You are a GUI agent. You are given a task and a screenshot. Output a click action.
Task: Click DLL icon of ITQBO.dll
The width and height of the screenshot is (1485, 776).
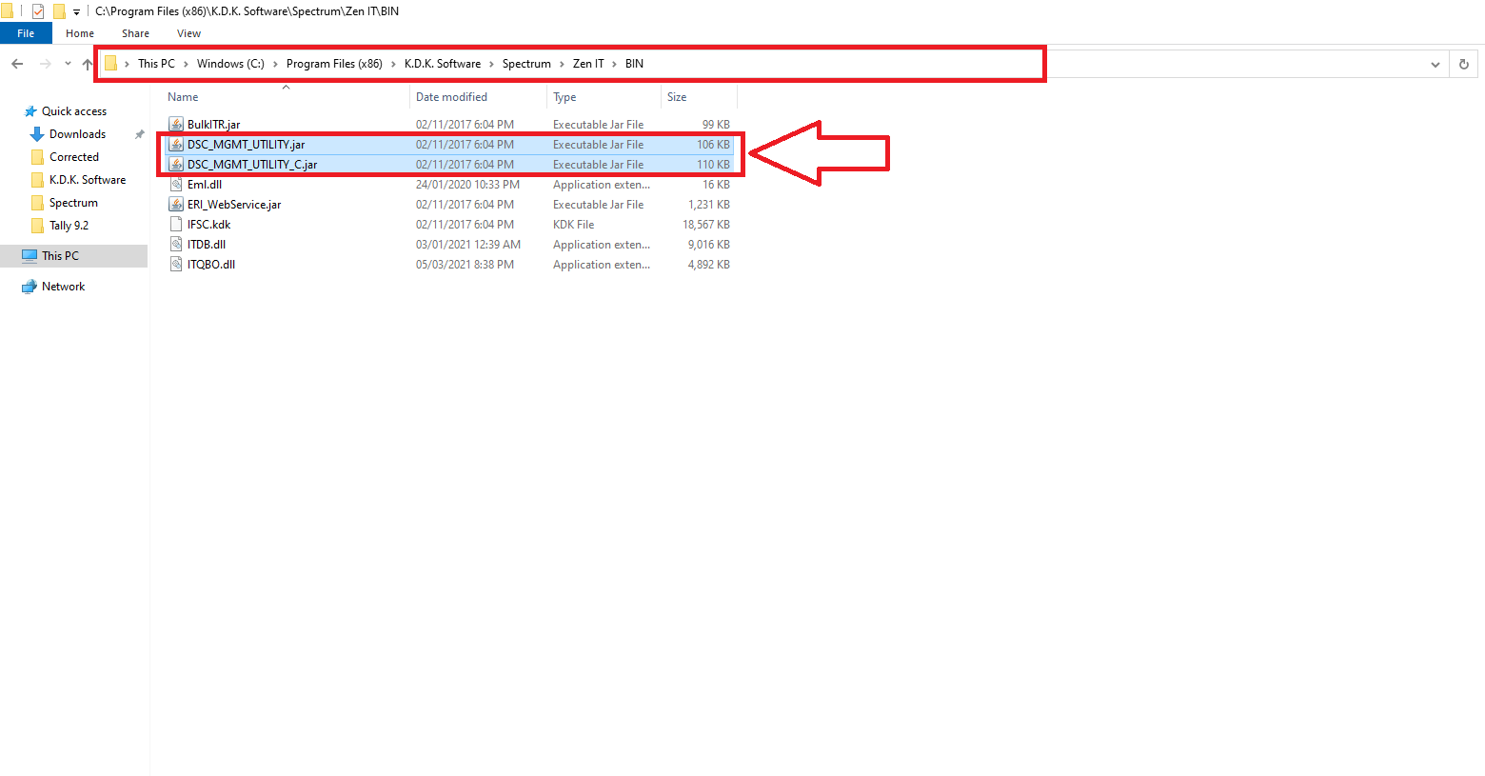coord(176,265)
